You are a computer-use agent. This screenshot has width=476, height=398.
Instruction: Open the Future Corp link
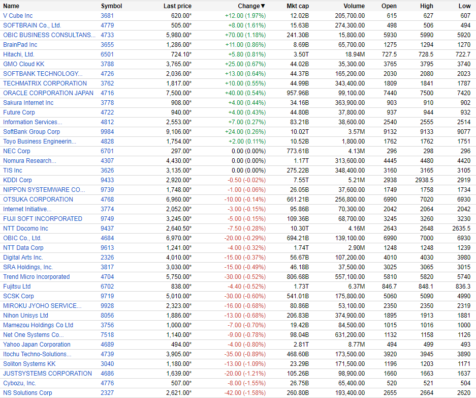(19, 112)
